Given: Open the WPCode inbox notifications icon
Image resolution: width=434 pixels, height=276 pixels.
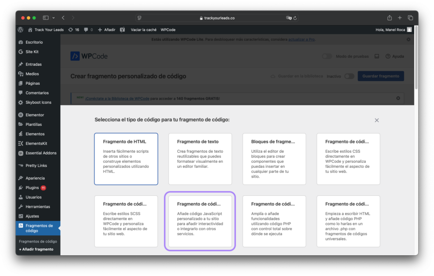Looking at the screenshot, I should pos(377,56).
